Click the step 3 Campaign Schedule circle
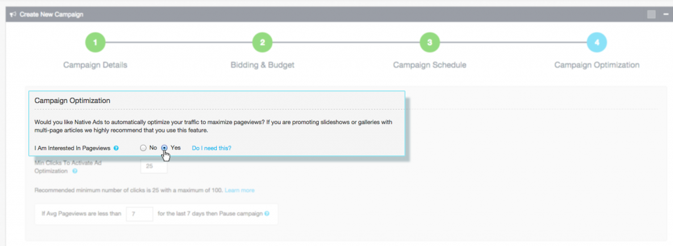Image resolution: width=673 pixels, height=246 pixels. coord(430,43)
